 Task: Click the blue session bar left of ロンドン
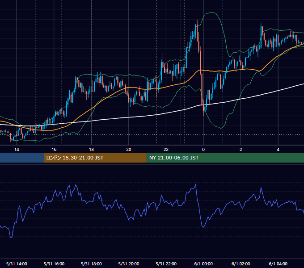22,158
